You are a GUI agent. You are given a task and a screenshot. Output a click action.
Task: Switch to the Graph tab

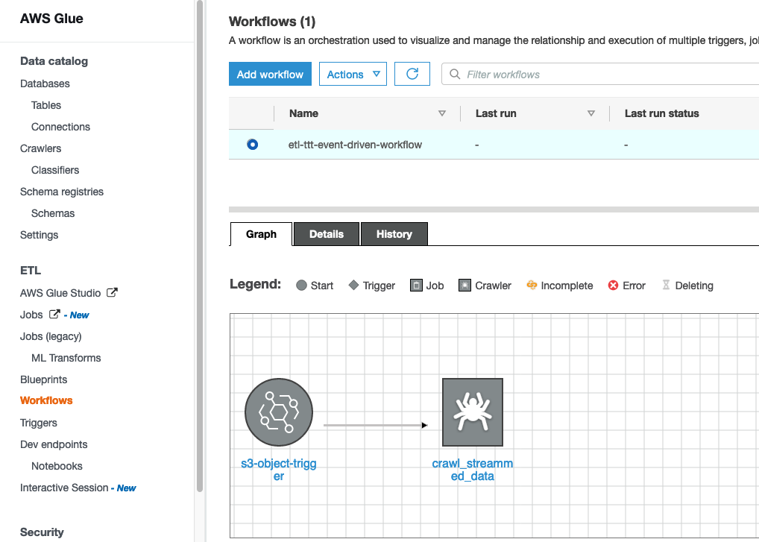[261, 234]
